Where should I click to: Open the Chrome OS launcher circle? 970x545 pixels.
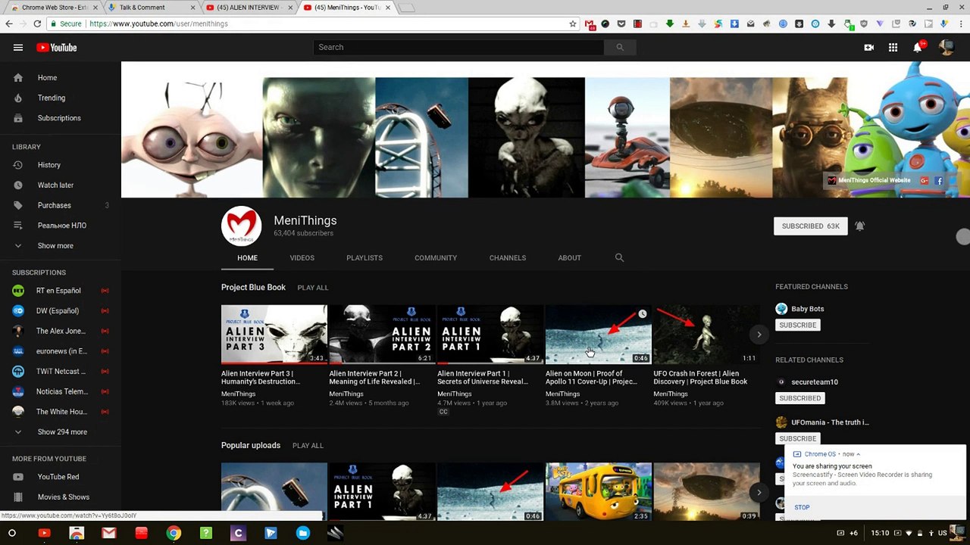(11, 534)
